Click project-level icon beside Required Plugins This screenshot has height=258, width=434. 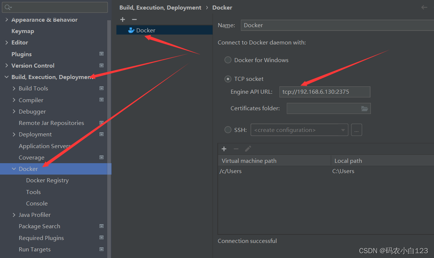pos(101,237)
